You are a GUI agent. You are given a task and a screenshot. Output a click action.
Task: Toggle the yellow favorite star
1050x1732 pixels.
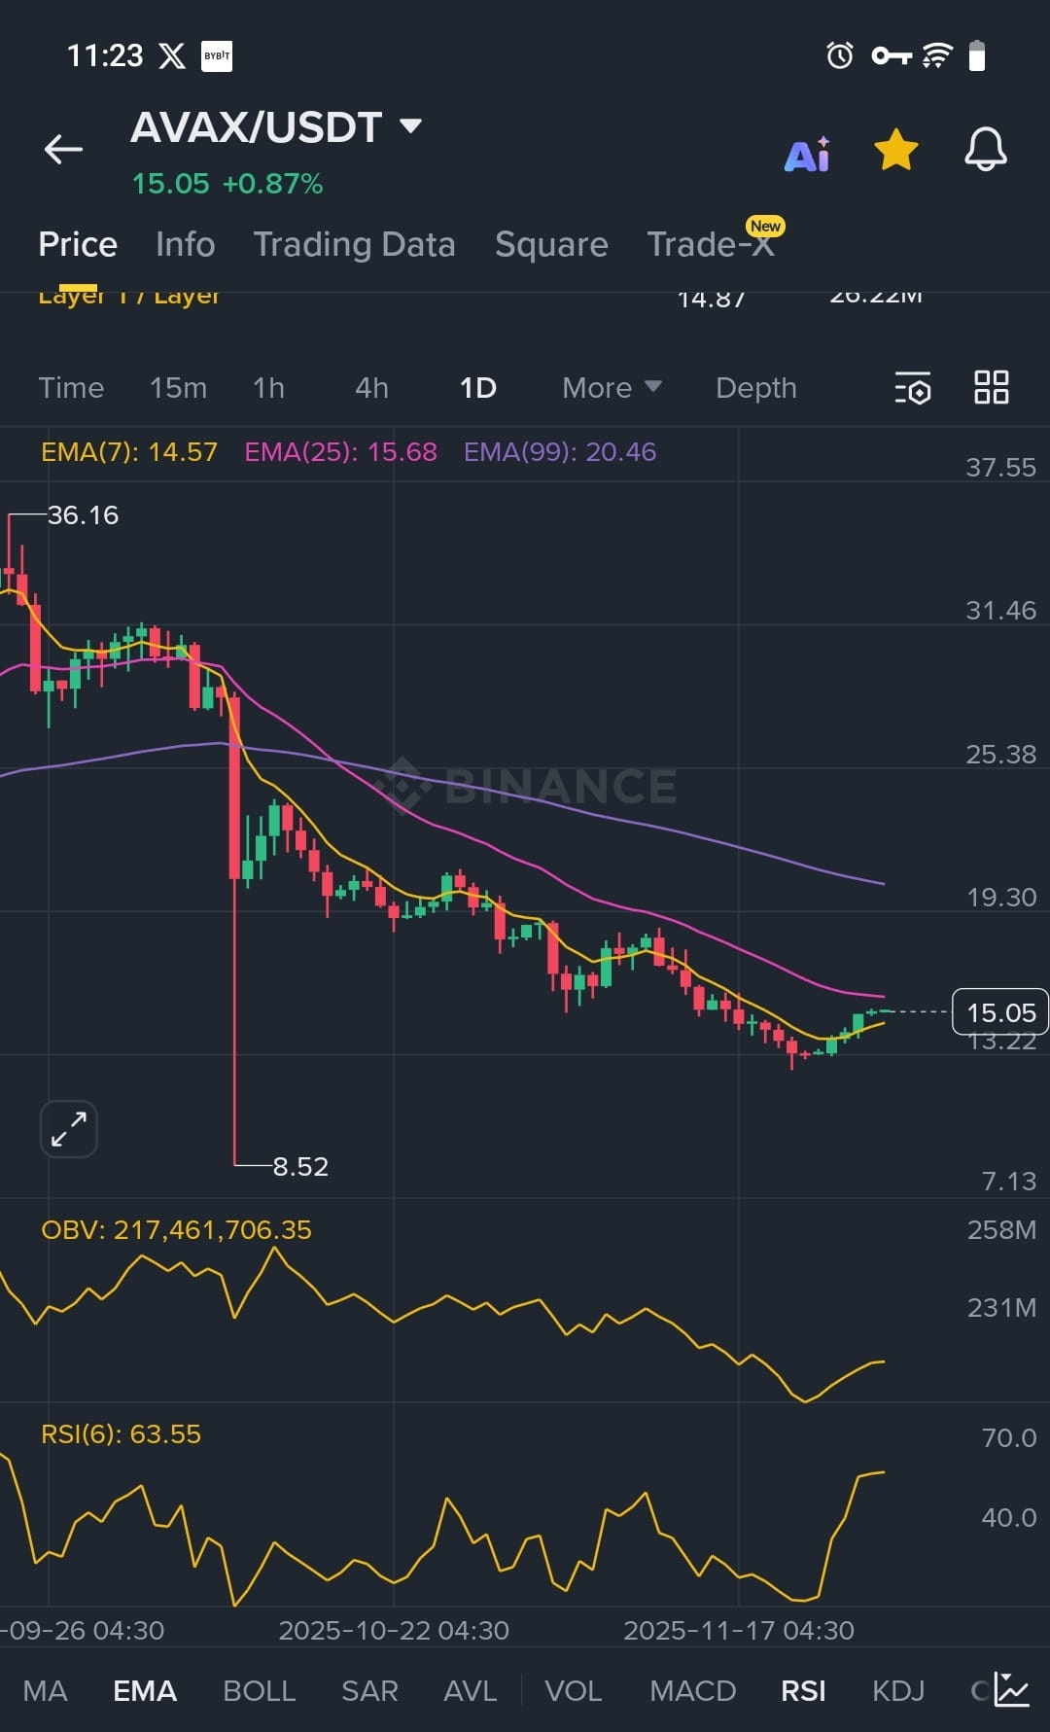point(895,150)
